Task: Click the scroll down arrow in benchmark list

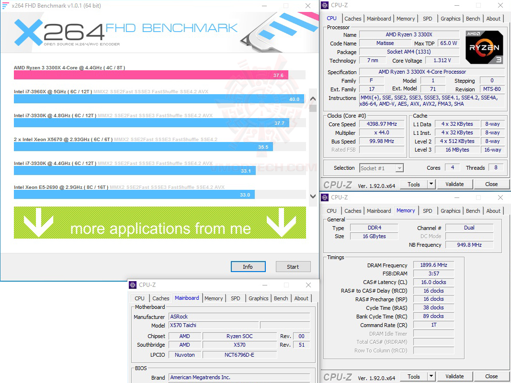Action: point(313,196)
